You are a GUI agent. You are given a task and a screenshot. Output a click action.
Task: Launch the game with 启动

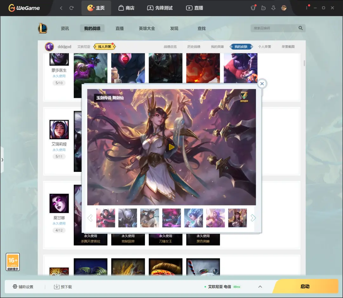(x=306, y=286)
